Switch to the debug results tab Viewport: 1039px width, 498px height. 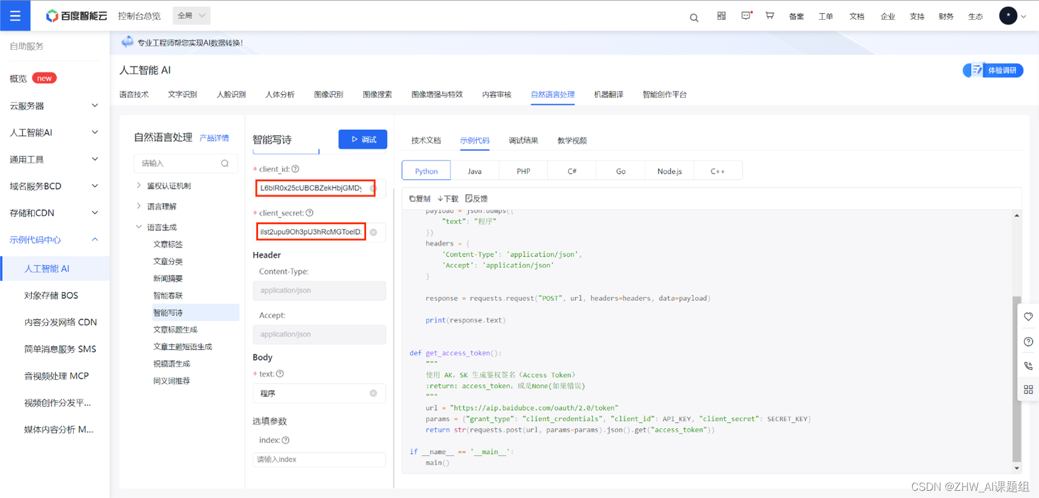coord(523,141)
